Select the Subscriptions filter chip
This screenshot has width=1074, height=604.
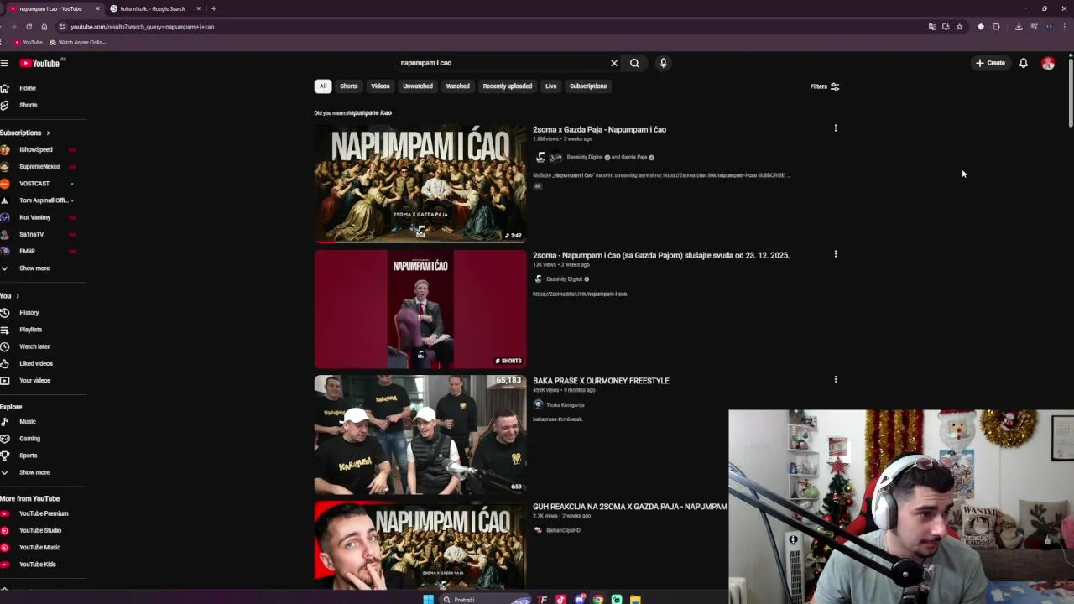coord(588,86)
